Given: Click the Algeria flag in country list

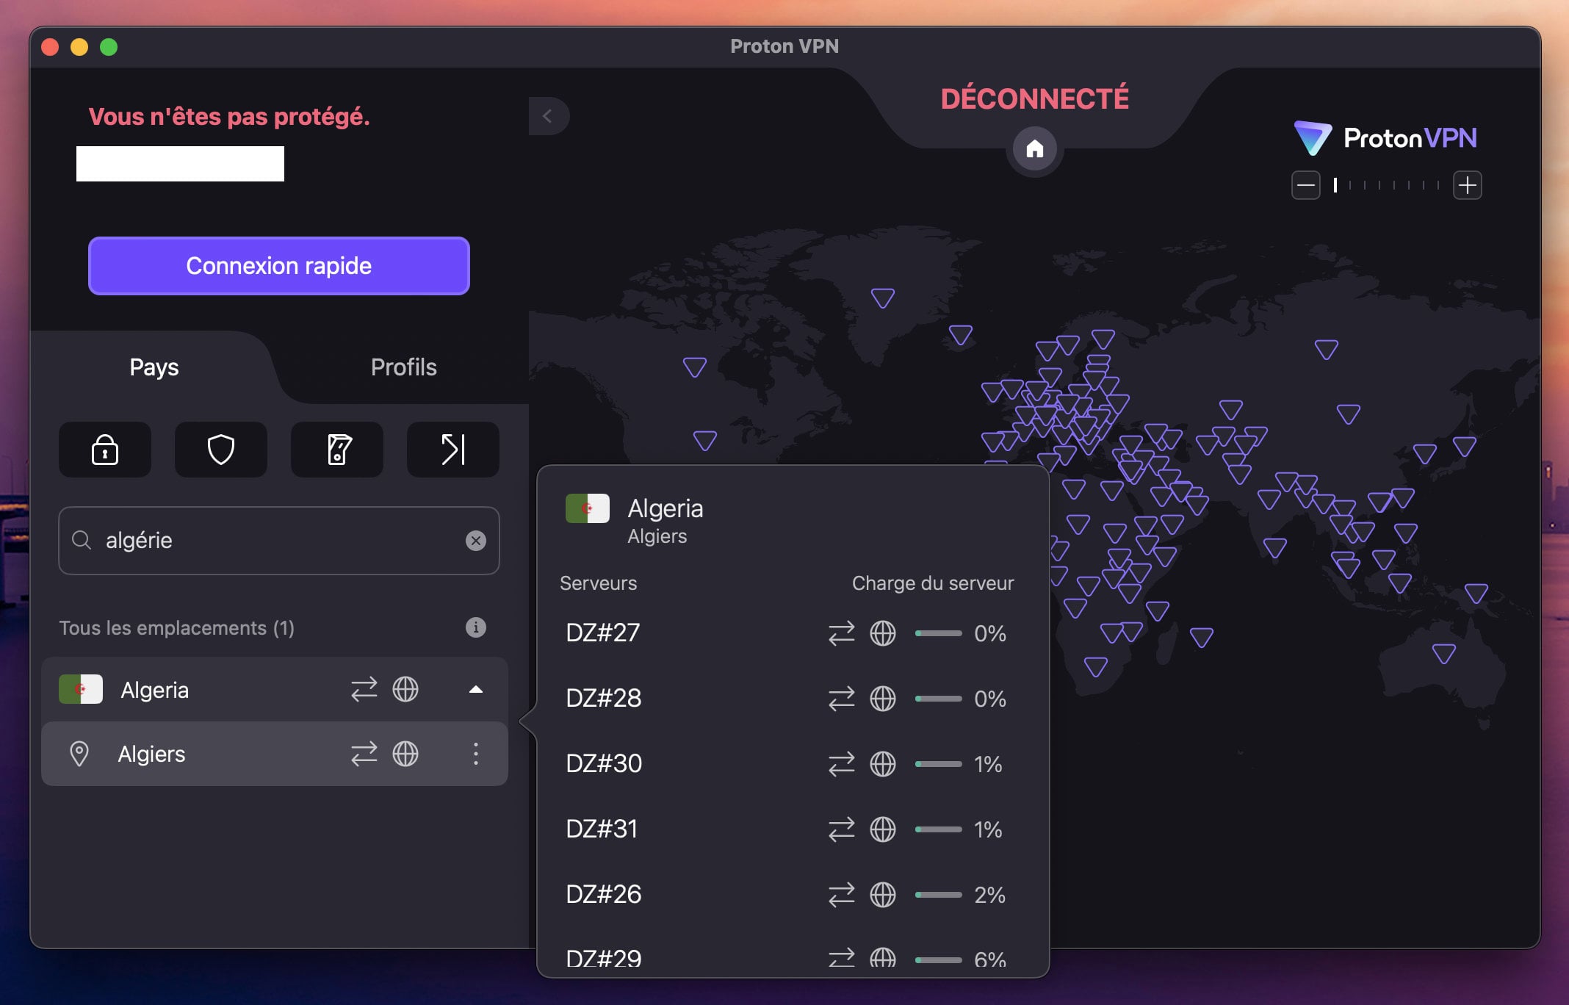Looking at the screenshot, I should (x=81, y=689).
